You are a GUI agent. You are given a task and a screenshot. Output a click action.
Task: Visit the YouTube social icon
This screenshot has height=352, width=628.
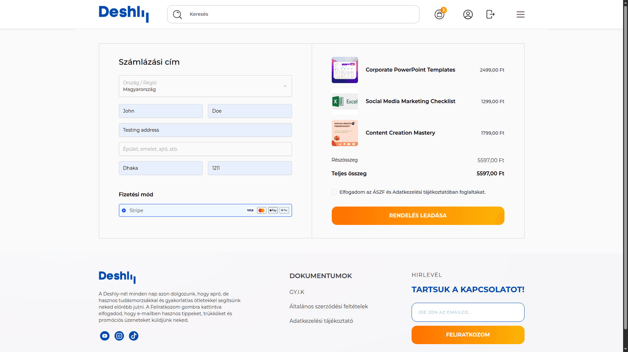coord(105,336)
